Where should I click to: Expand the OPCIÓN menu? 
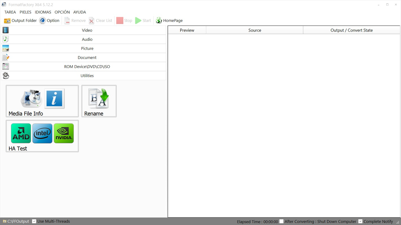(62, 12)
